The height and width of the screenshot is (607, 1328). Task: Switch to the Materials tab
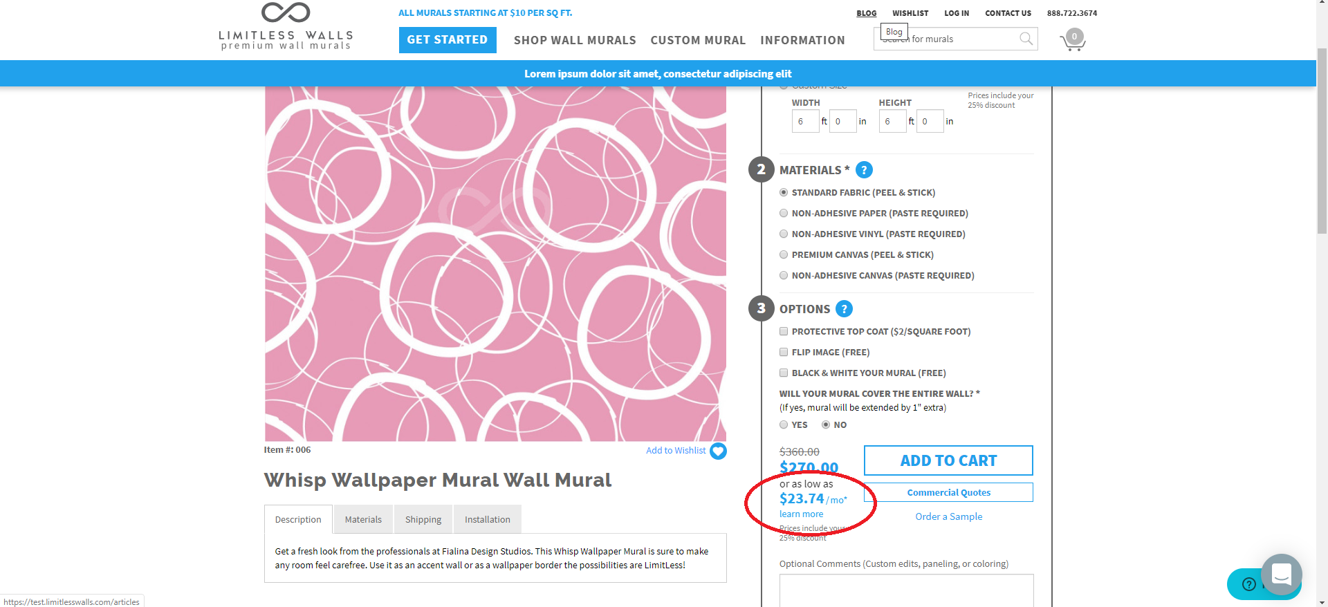pyautogui.click(x=363, y=520)
